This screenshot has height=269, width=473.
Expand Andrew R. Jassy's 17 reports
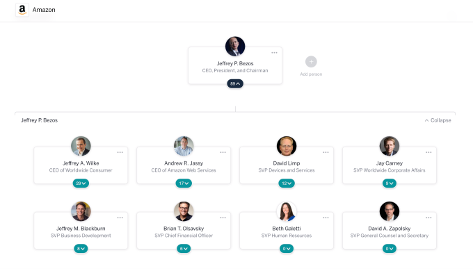coord(184,184)
